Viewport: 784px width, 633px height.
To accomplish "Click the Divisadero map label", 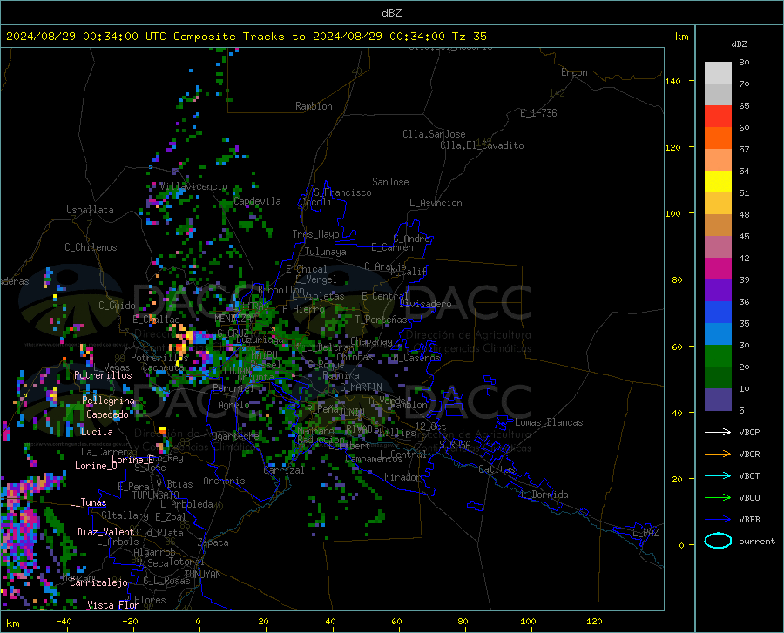I will click(425, 304).
